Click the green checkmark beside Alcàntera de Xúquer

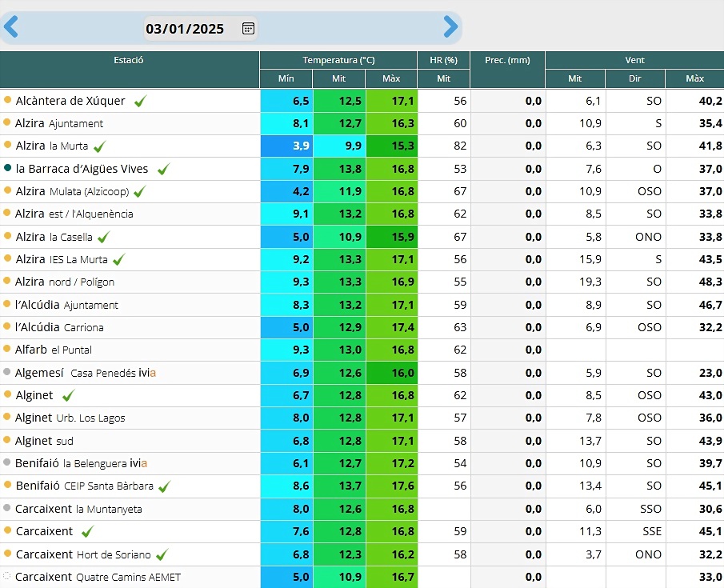coord(140,101)
